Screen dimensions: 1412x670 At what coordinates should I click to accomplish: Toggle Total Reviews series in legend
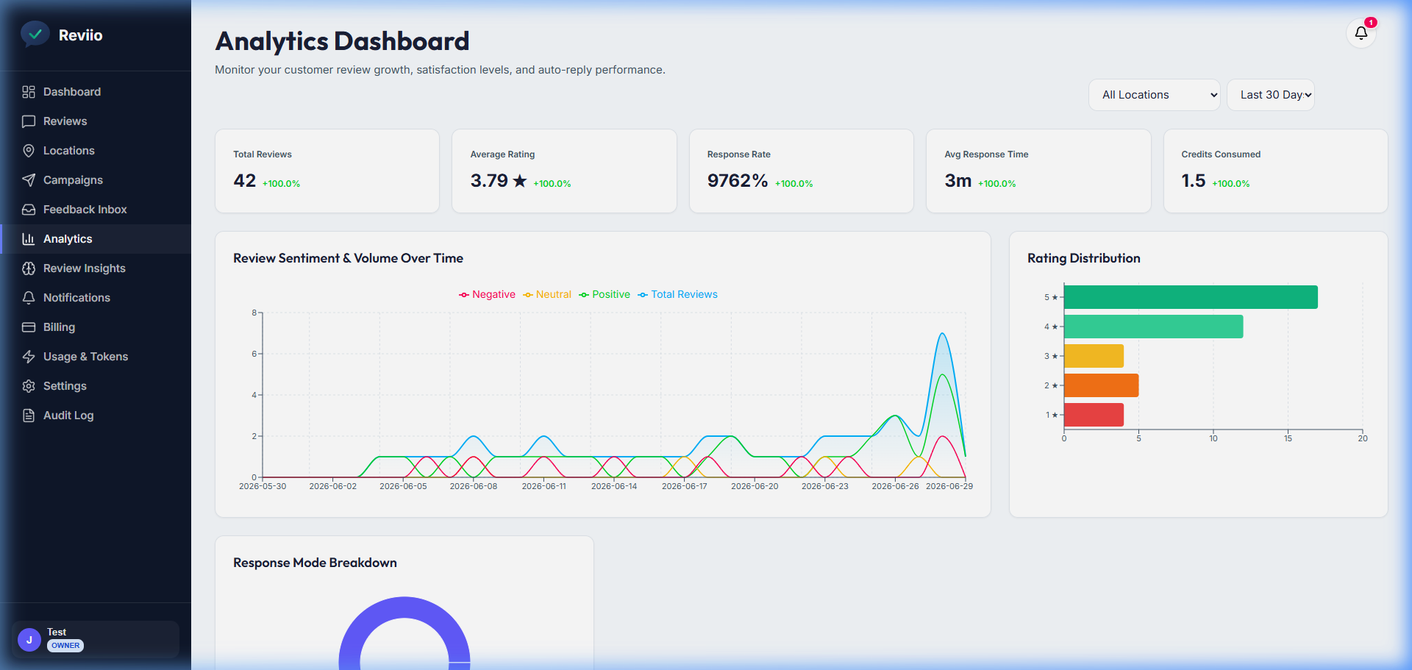677,294
